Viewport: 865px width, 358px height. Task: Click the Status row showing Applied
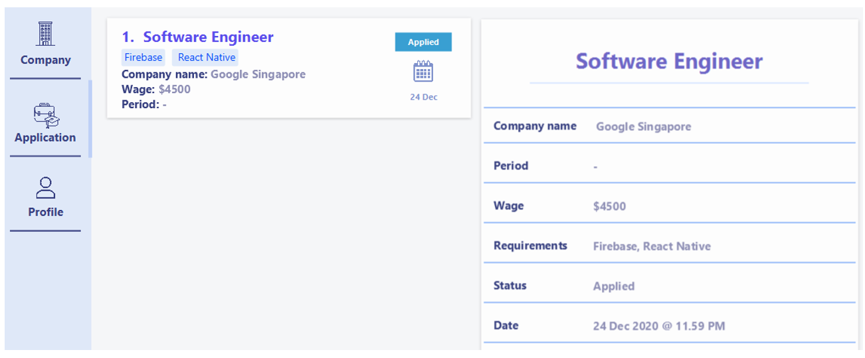point(670,286)
